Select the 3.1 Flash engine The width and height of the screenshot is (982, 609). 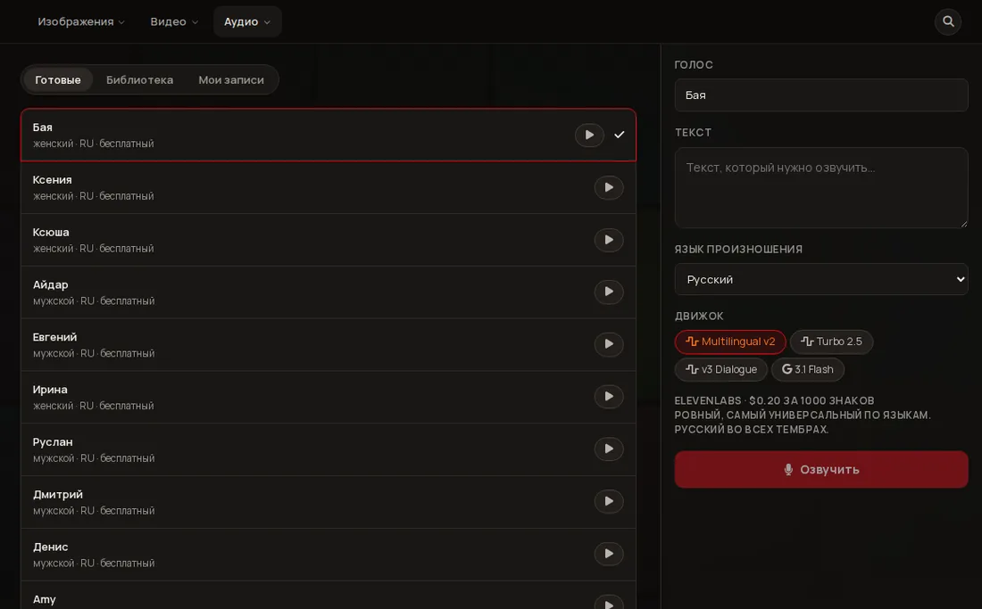click(x=808, y=369)
